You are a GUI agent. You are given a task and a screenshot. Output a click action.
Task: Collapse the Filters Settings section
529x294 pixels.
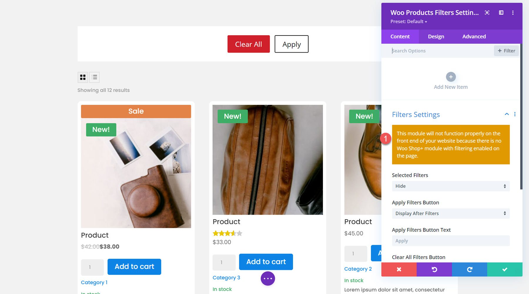pyautogui.click(x=506, y=114)
